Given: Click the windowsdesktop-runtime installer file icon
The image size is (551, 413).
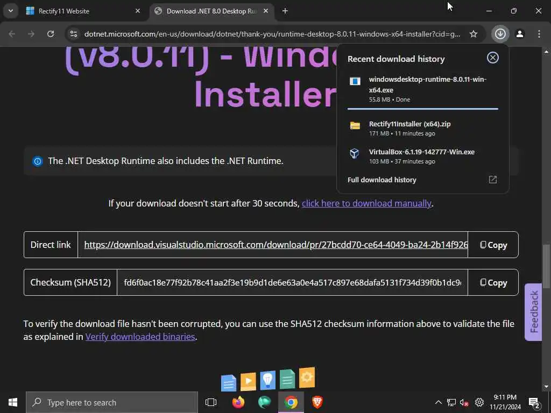Looking at the screenshot, I should (355, 82).
